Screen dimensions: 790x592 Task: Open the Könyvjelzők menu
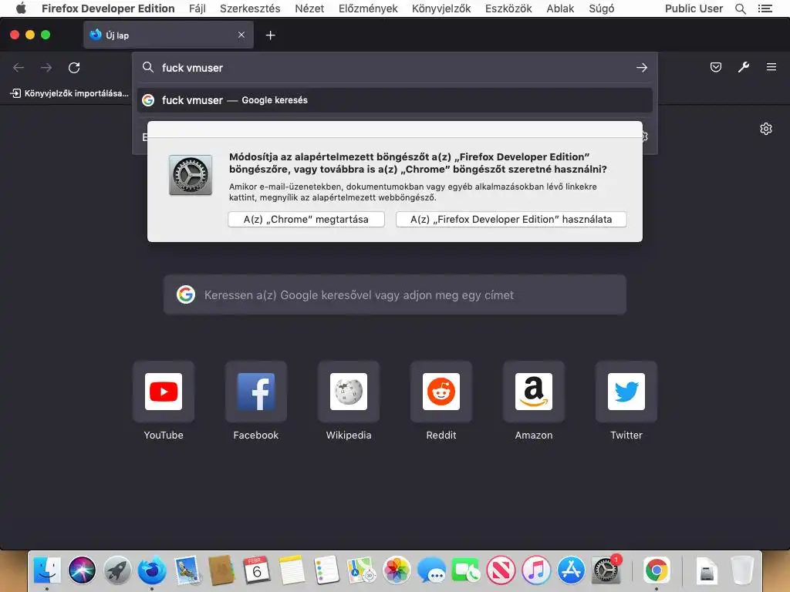[441, 8]
